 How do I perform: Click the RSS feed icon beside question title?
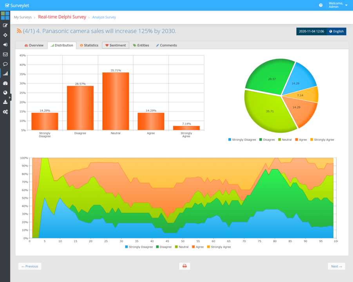click(19, 31)
